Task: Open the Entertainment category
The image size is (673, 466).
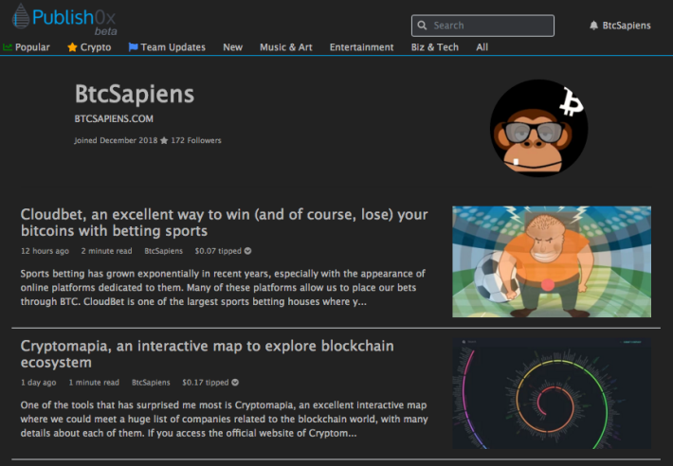Action: point(361,47)
